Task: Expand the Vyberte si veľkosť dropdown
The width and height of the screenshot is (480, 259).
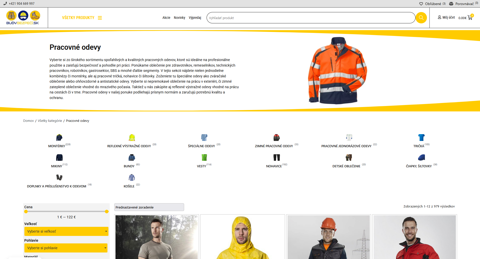Action: tap(66, 231)
